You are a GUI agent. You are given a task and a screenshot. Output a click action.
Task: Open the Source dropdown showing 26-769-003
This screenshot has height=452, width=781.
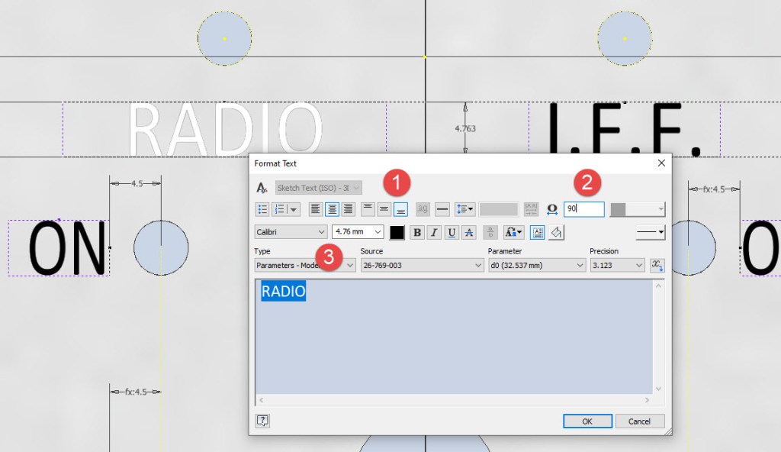(x=423, y=265)
